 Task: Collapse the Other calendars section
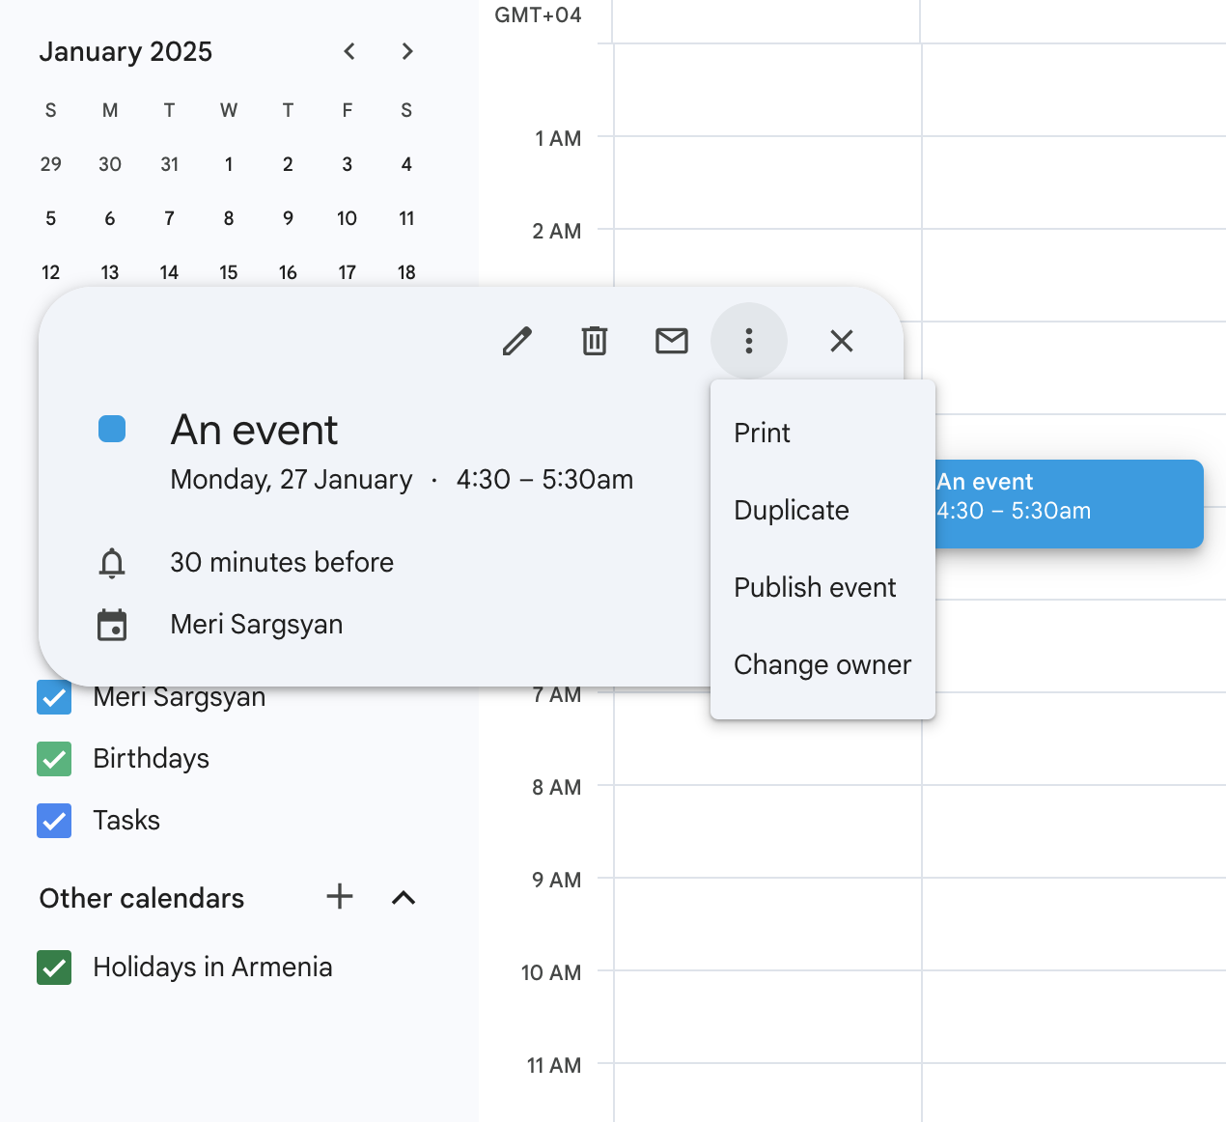[x=404, y=898]
